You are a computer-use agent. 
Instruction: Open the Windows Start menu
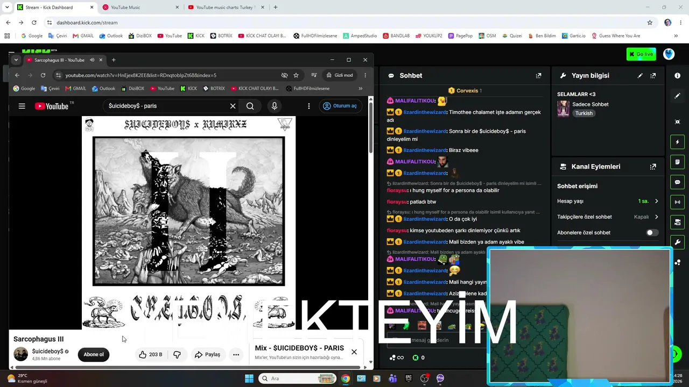click(249, 378)
